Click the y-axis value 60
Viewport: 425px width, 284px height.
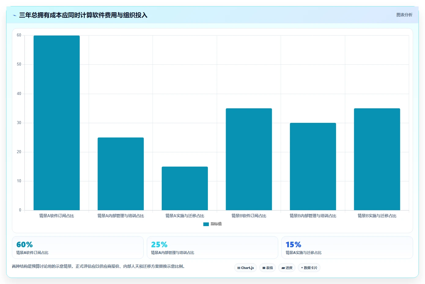click(19, 35)
